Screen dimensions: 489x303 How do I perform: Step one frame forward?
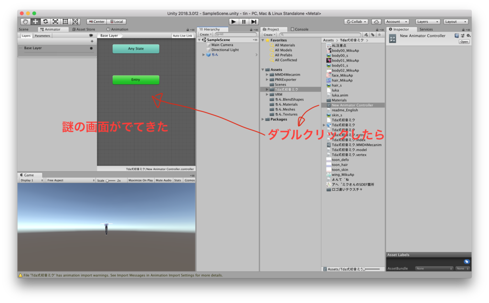point(254,21)
